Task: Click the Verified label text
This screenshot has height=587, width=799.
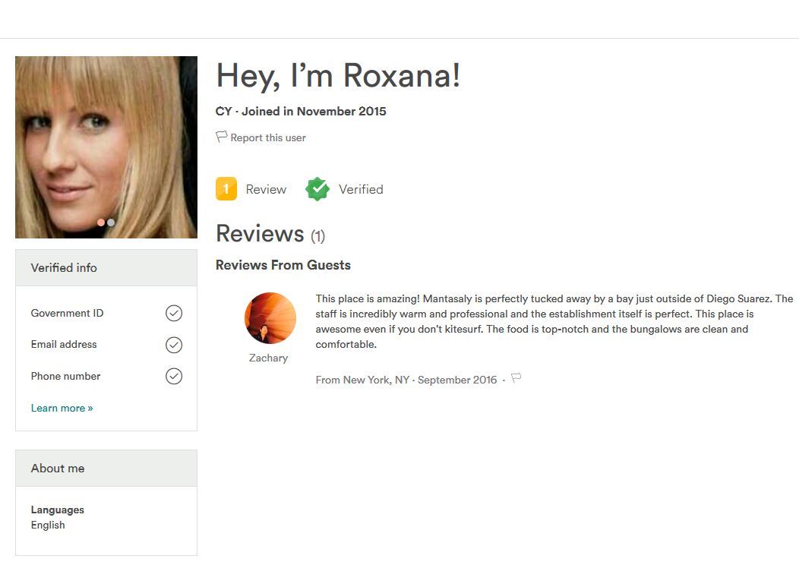Action: tap(361, 189)
